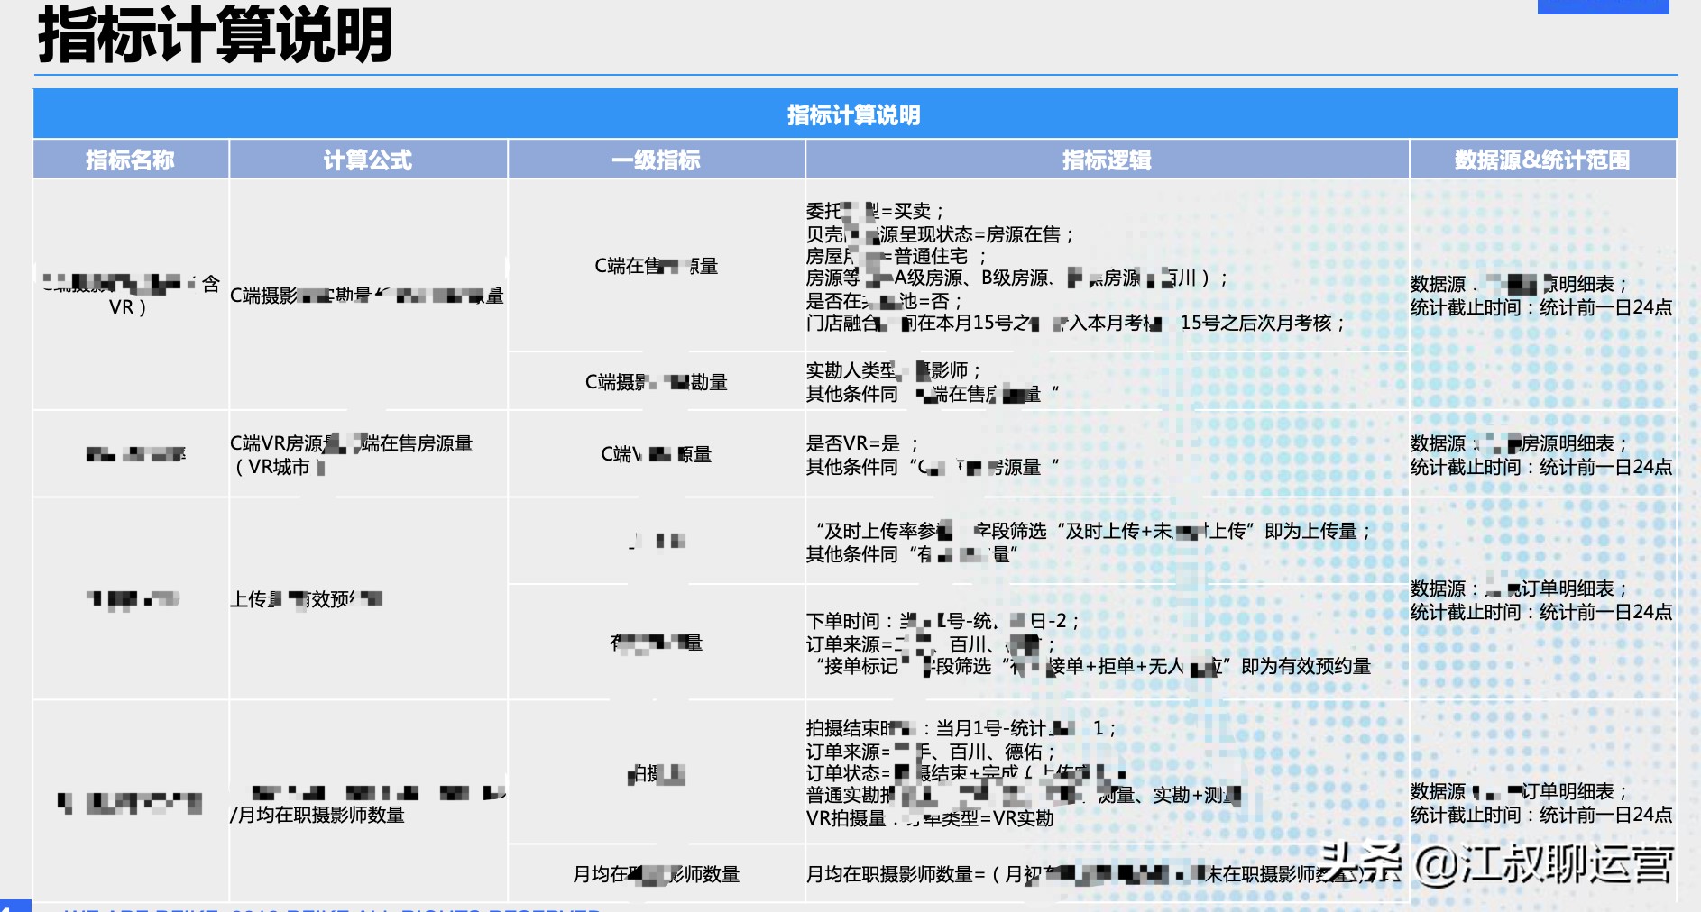Click the logic line ending 池=否;
This screenshot has width=1701, height=912.
point(885,301)
